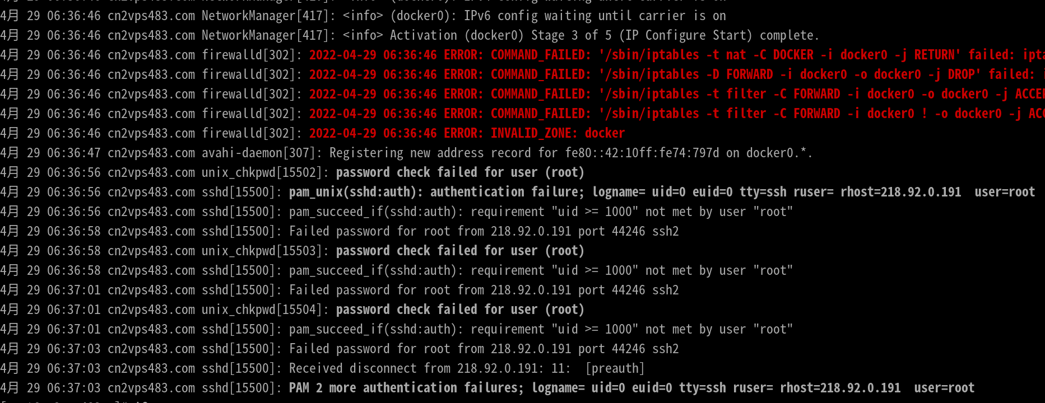Click the 'IPv6 config waiting until carrier' line
The image size is (1045, 403).
coord(363,16)
